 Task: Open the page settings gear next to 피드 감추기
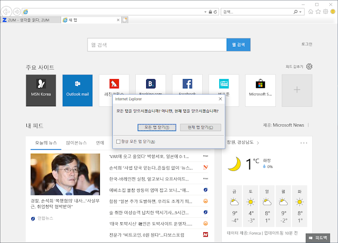pyautogui.click(x=309, y=67)
